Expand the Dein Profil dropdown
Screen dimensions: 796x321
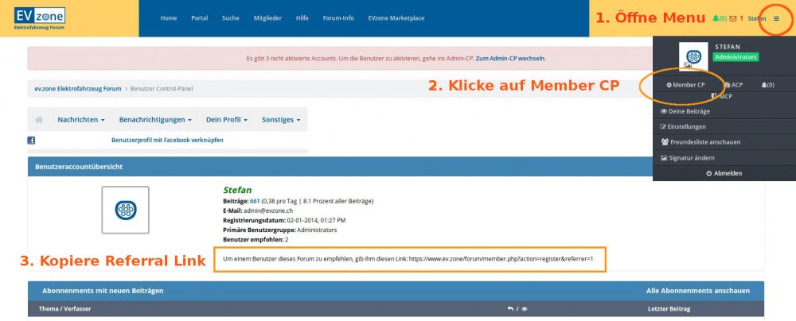click(x=226, y=120)
